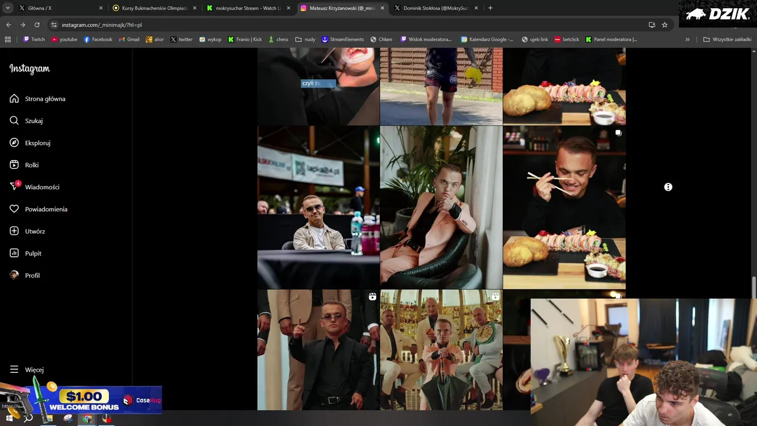Go back with browser back arrow
The height and width of the screenshot is (426, 757).
[8, 25]
